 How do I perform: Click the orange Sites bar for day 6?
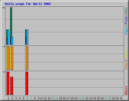tap(27, 58)
